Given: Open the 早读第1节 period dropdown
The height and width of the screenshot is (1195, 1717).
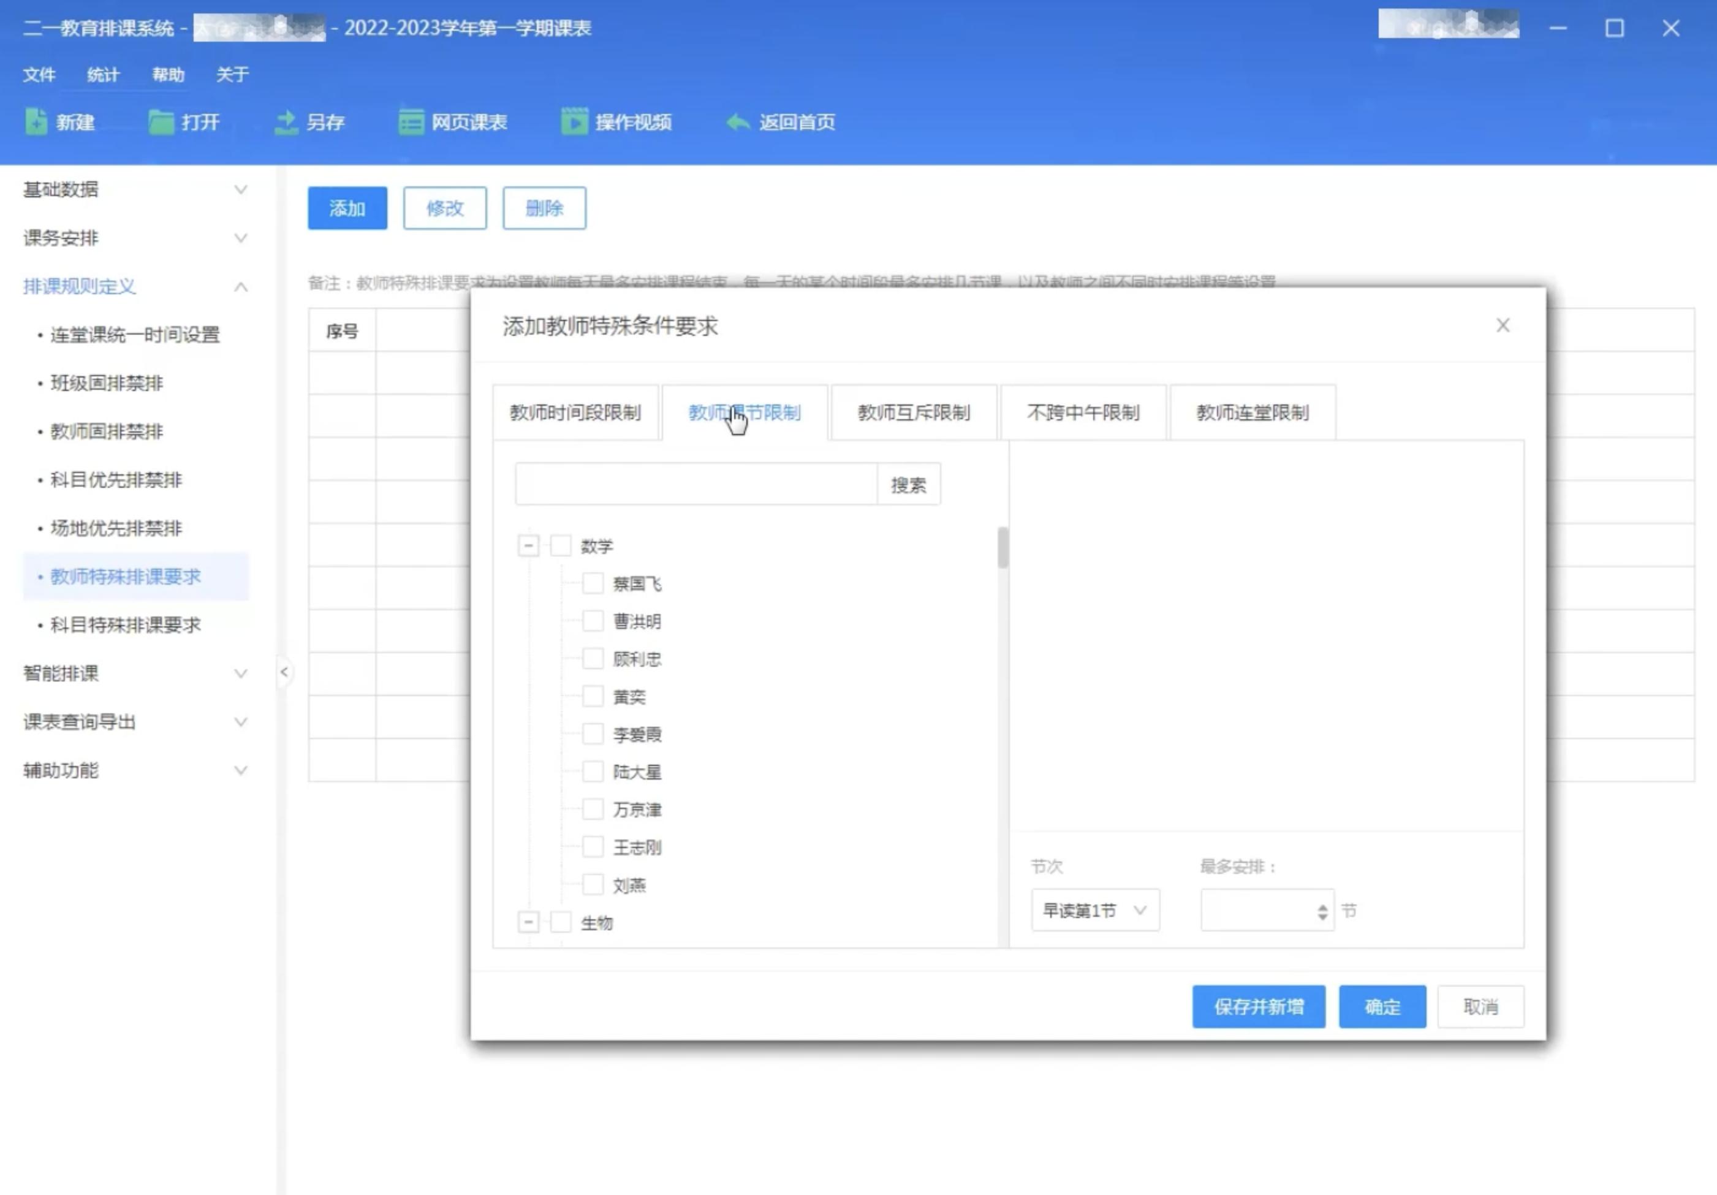Looking at the screenshot, I should tap(1095, 909).
